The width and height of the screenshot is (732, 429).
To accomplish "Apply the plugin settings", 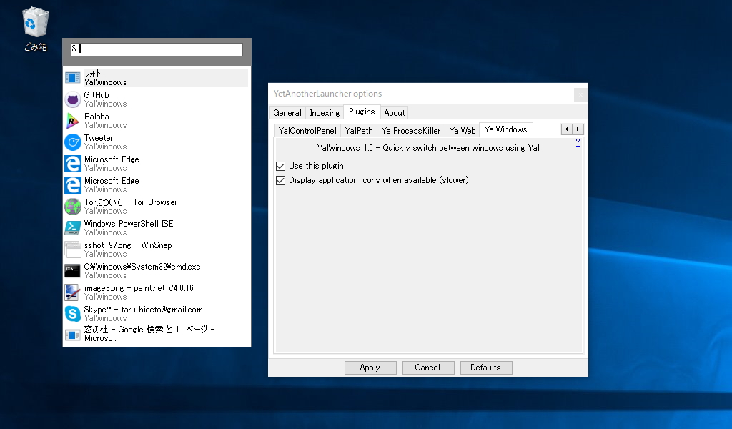I will [370, 367].
